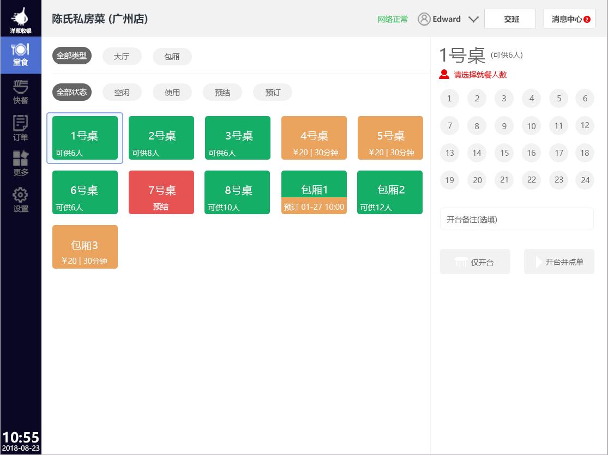
Task: Choose 10 diners
Action: click(x=531, y=125)
